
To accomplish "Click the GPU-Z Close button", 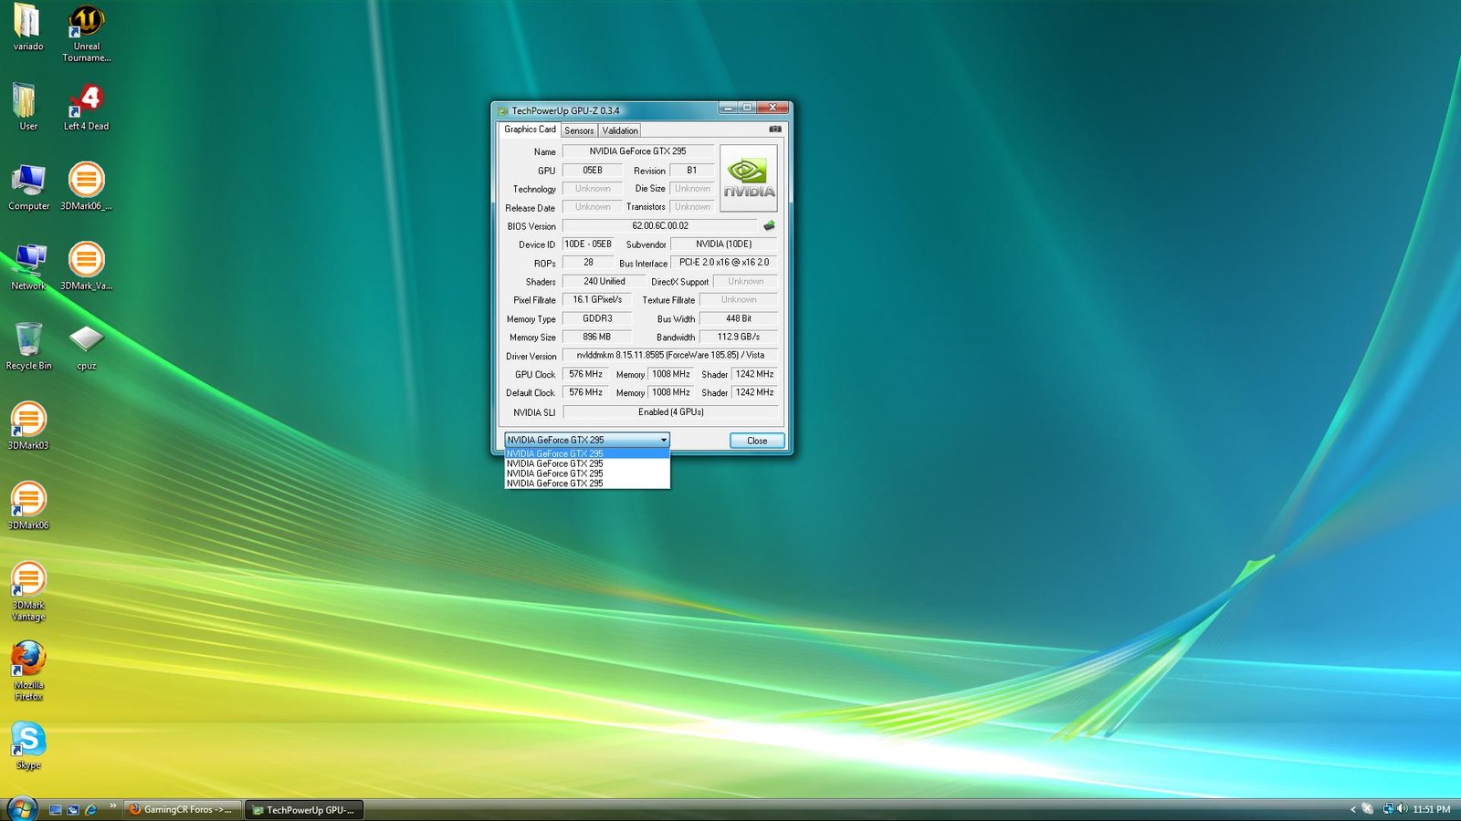I will pos(757,441).
